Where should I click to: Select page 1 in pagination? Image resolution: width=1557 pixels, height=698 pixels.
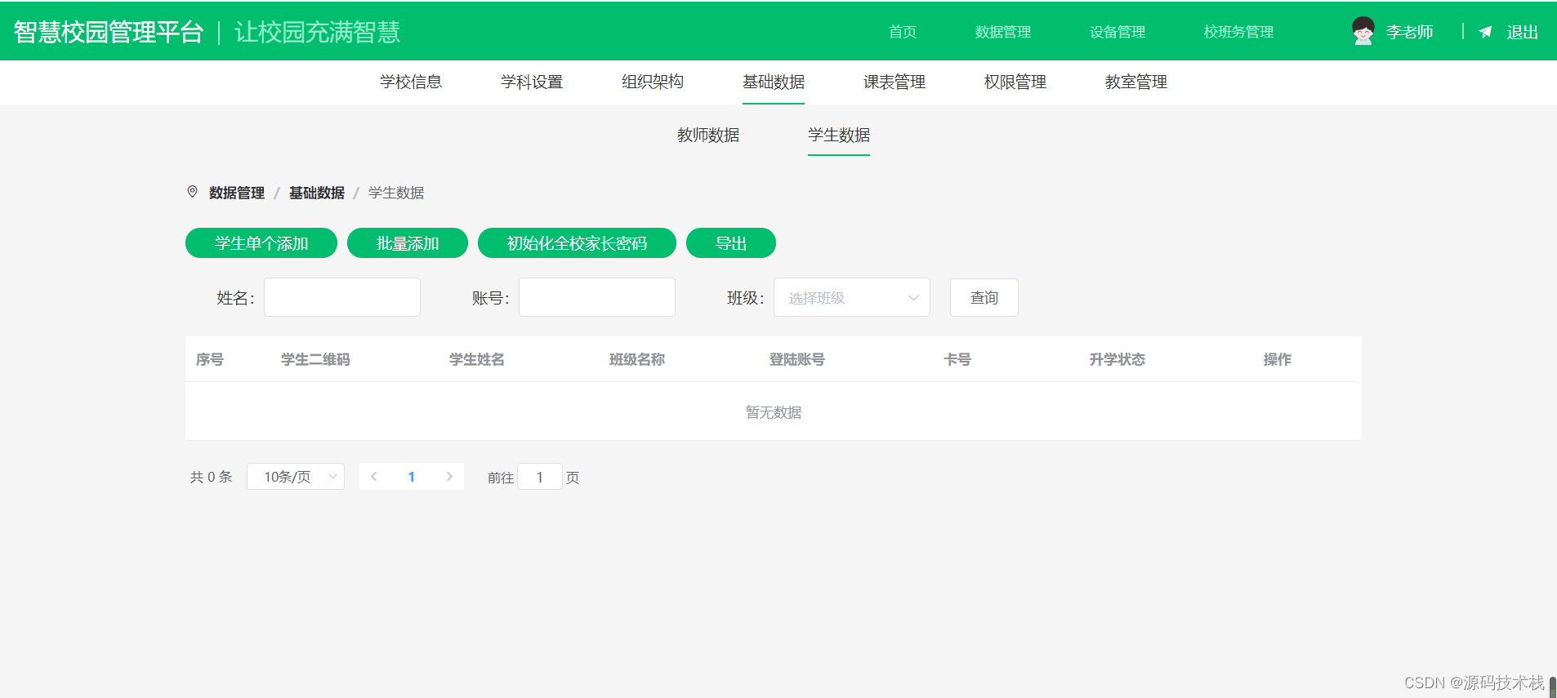pyautogui.click(x=412, y=477)
